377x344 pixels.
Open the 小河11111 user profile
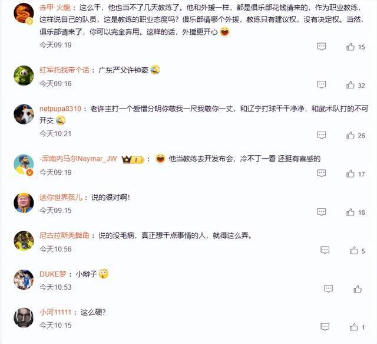[55, 313]
